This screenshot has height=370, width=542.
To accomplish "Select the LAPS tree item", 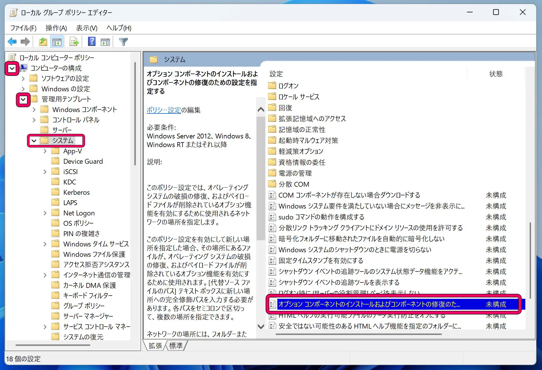I will click(x=70, y=203).
